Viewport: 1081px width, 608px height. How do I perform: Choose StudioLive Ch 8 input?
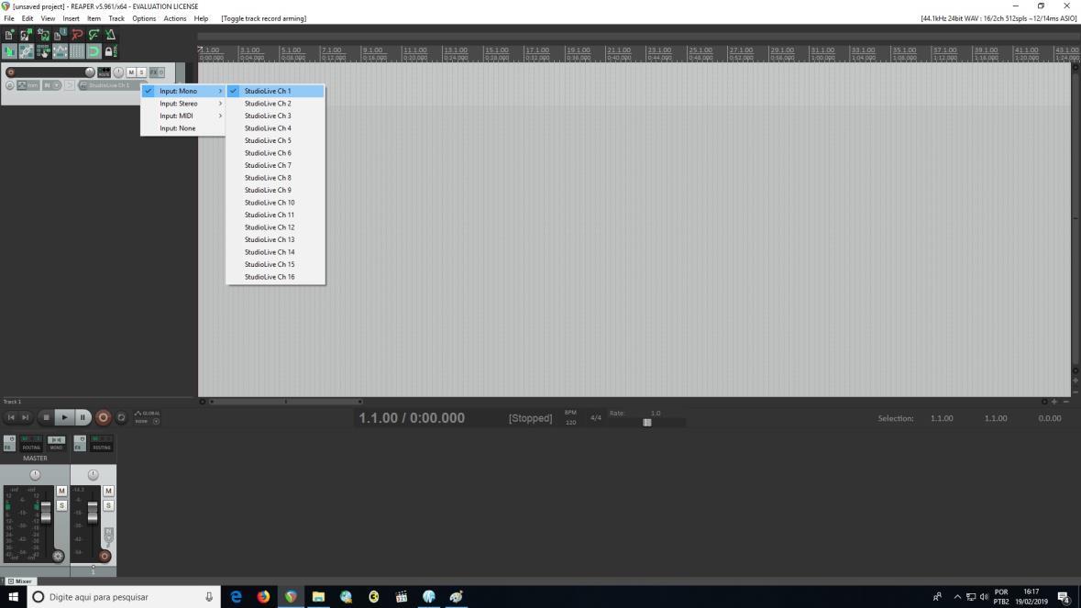pyautogui.click(x=275, y=178)
